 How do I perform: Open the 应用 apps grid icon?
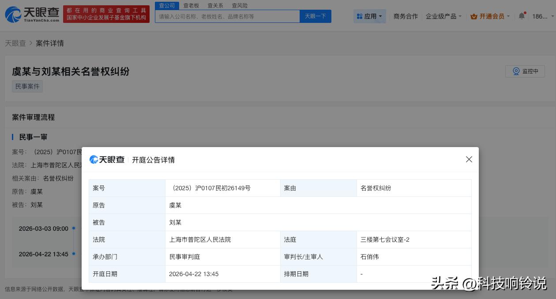click(360, 16)
